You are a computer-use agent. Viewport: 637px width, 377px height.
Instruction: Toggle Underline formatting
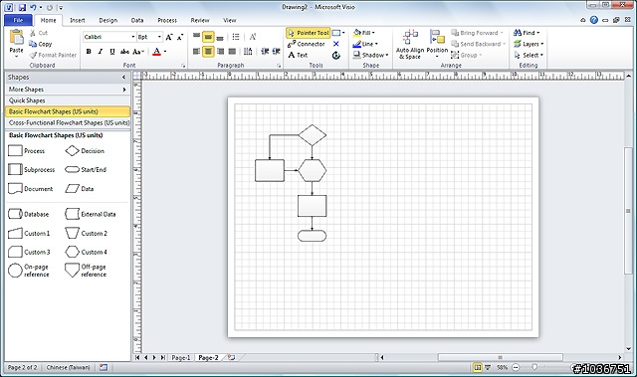(x=112, y=52)
